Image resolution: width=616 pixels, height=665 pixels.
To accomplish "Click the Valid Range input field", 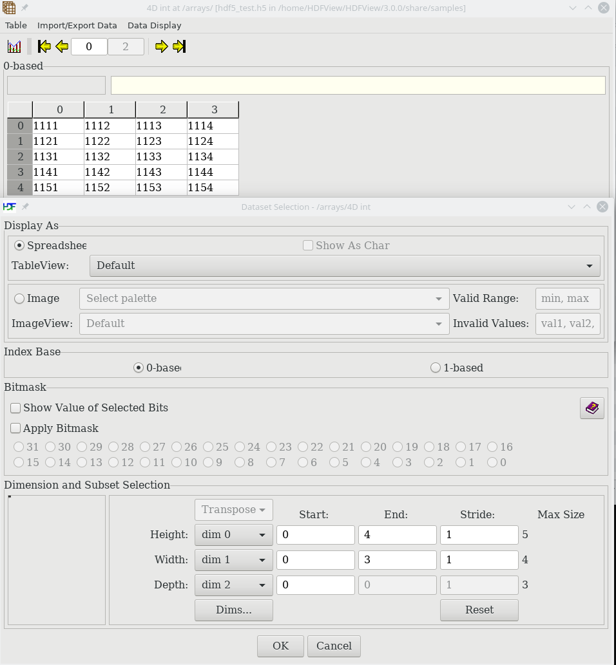I will click(568, 299).
